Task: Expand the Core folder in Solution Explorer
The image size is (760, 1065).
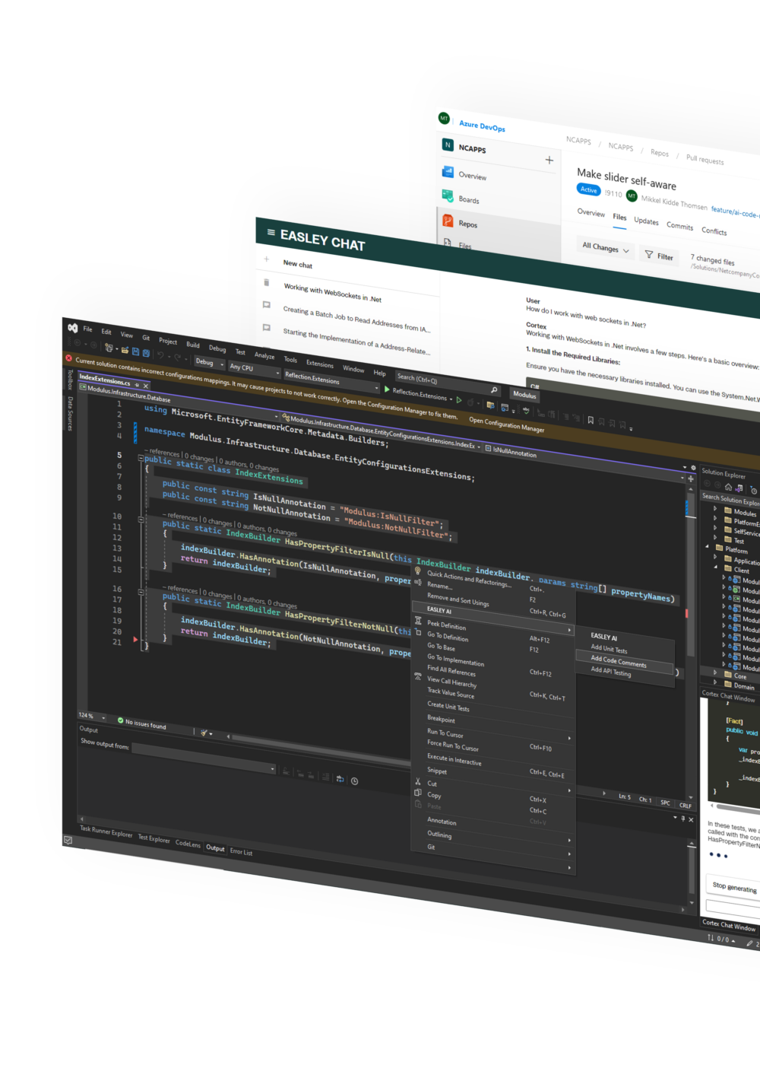Action: coord(715,672)
